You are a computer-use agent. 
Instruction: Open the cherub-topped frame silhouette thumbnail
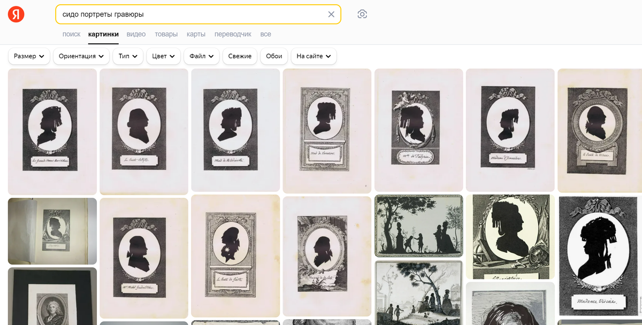point(418,130)
